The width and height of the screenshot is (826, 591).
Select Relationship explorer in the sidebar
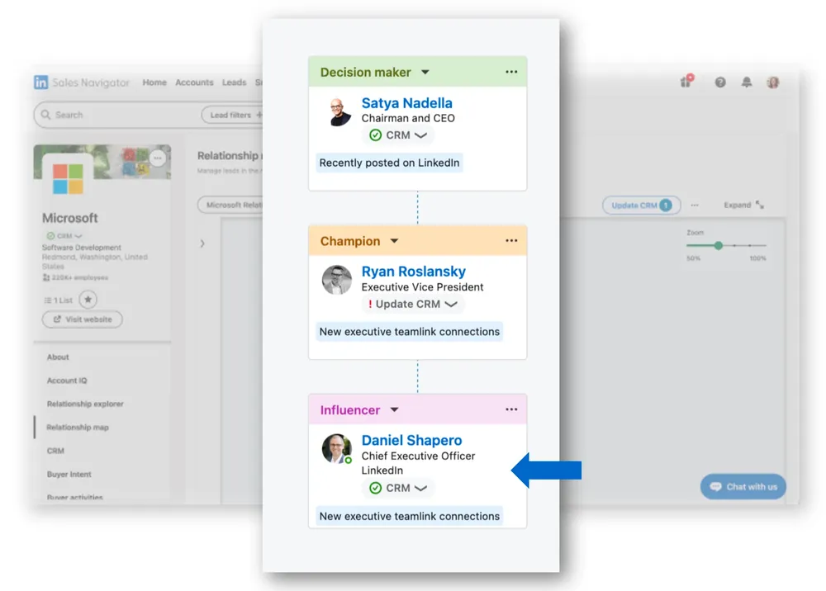coord(85,404)
